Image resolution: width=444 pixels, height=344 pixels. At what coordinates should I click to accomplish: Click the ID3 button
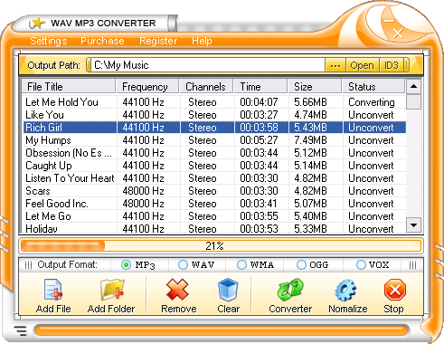[392, 65]
